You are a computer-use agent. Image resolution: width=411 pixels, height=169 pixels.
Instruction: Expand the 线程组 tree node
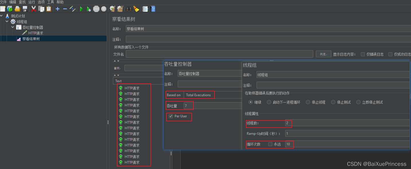click(7, 21)
